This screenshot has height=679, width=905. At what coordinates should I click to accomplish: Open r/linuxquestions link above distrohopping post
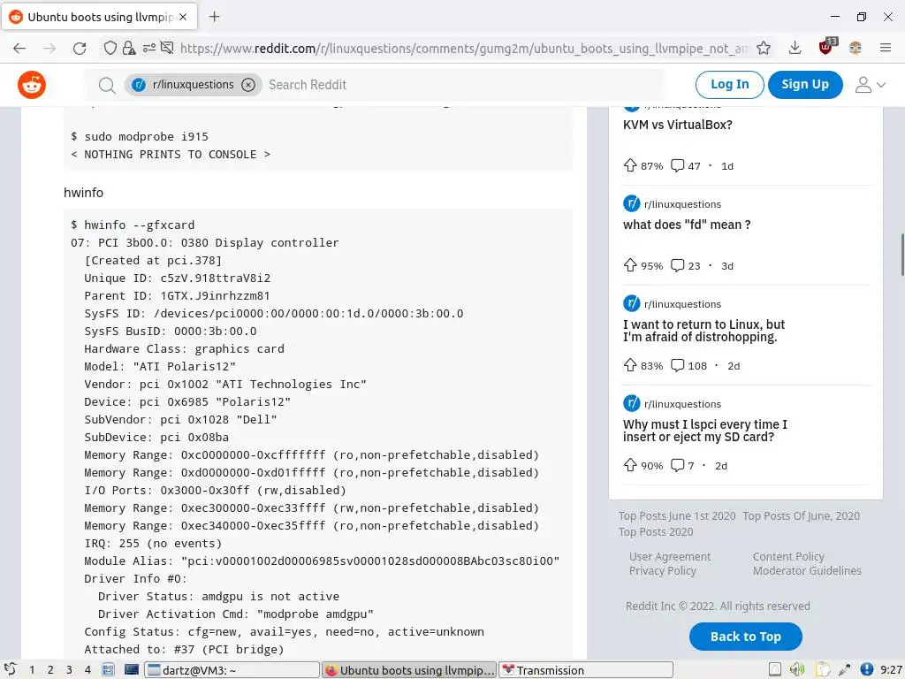[x=682, y=304]
